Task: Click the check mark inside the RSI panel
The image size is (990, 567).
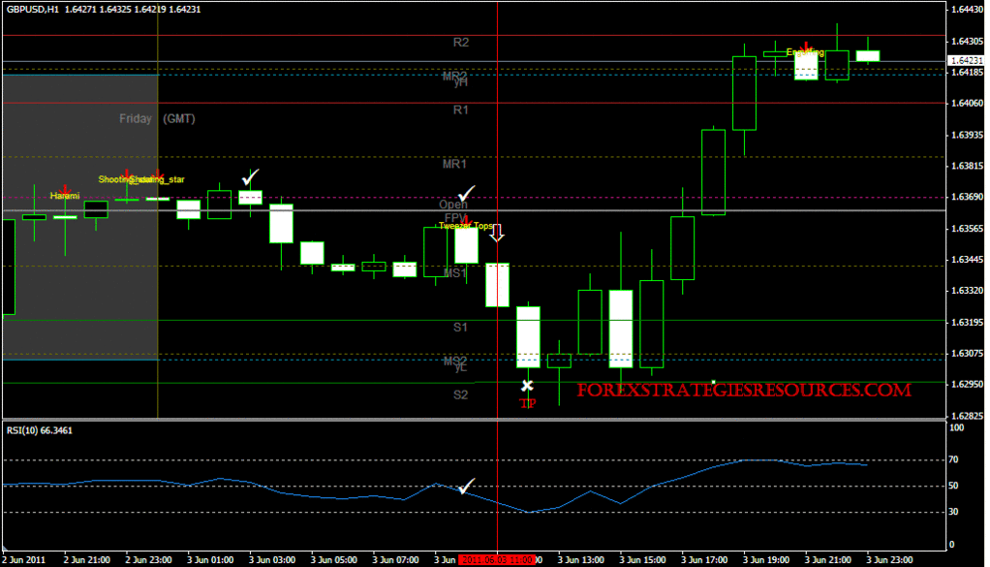Action: [x=465, y=484]
